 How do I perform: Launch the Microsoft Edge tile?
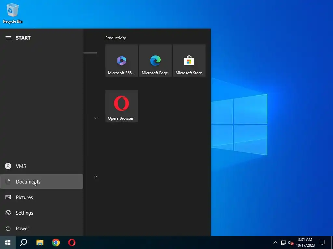coord(155,61)
